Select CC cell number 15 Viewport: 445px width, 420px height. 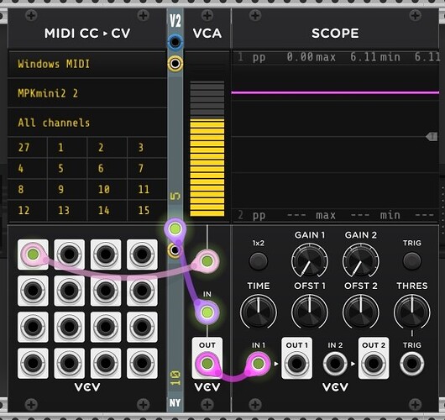147,211
